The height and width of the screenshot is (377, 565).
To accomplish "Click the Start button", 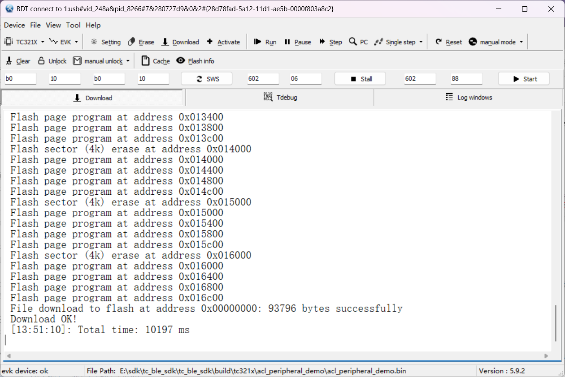I will (x=524, y=79).
